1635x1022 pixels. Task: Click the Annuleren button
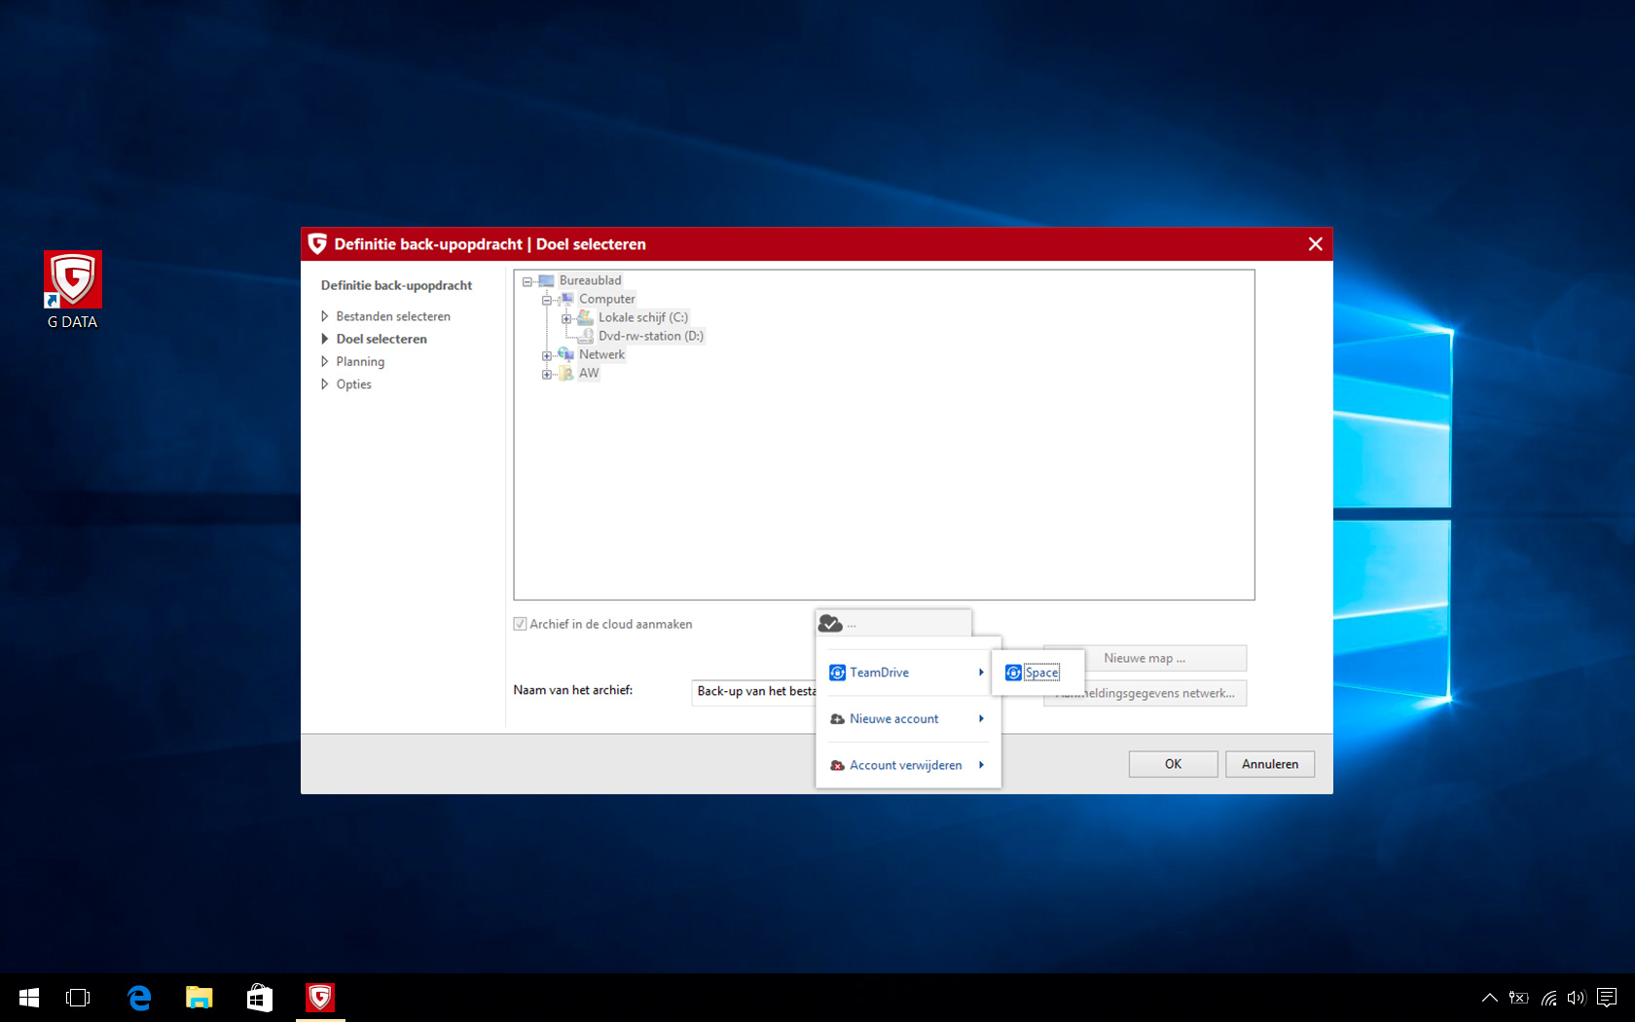pos(1270,764)
